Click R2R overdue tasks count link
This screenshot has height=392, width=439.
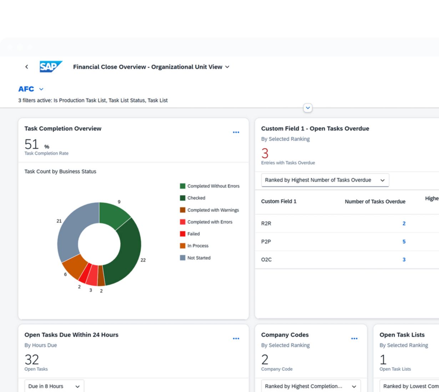click(404, 223)
